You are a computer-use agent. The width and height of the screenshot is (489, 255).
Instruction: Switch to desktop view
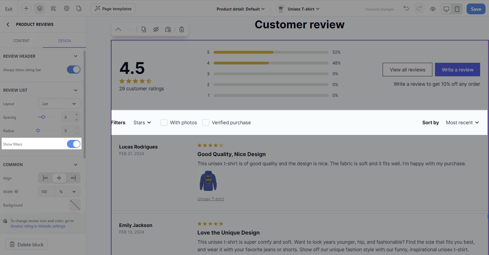pyautogui.click(x=446, y=9)
